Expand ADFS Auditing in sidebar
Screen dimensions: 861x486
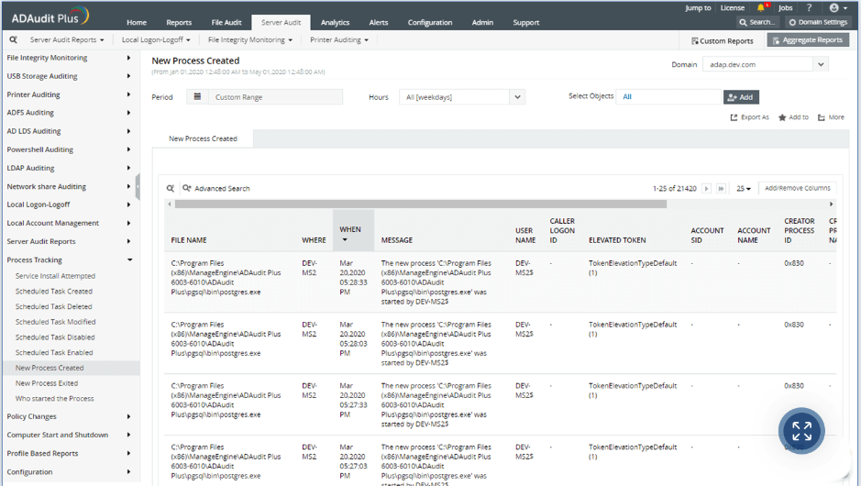point(69,113)
